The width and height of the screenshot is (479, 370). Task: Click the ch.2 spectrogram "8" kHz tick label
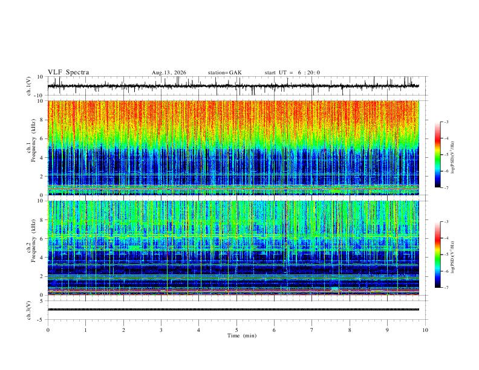tap(42, 220)
